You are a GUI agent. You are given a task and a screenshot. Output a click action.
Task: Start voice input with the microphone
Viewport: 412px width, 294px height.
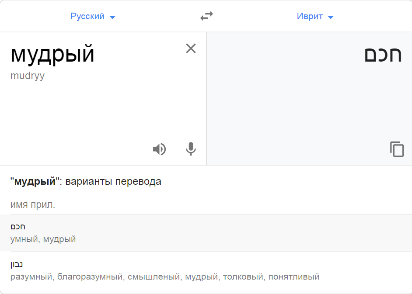click(191, 149)
